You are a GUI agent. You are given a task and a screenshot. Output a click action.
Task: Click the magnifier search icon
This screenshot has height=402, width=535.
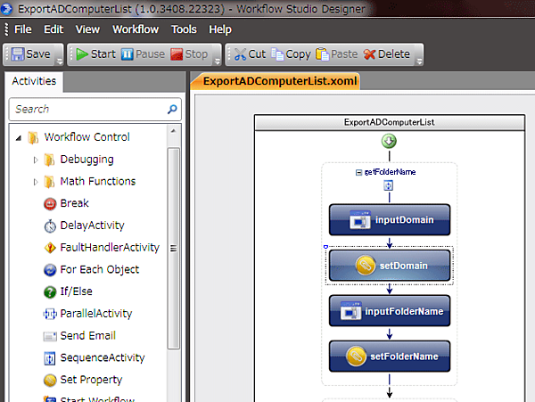(172, 109)
